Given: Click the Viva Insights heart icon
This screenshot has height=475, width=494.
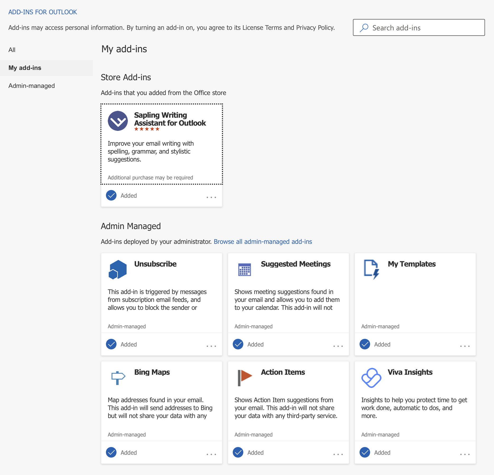Looking at the screenshot, I should click(x=371, y=378).
